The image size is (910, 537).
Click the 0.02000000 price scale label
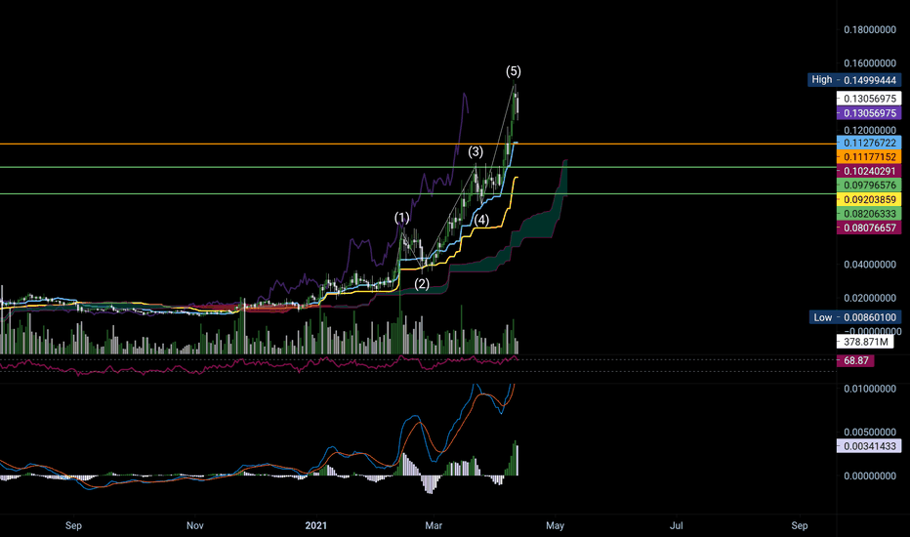(x=869, y=299)
